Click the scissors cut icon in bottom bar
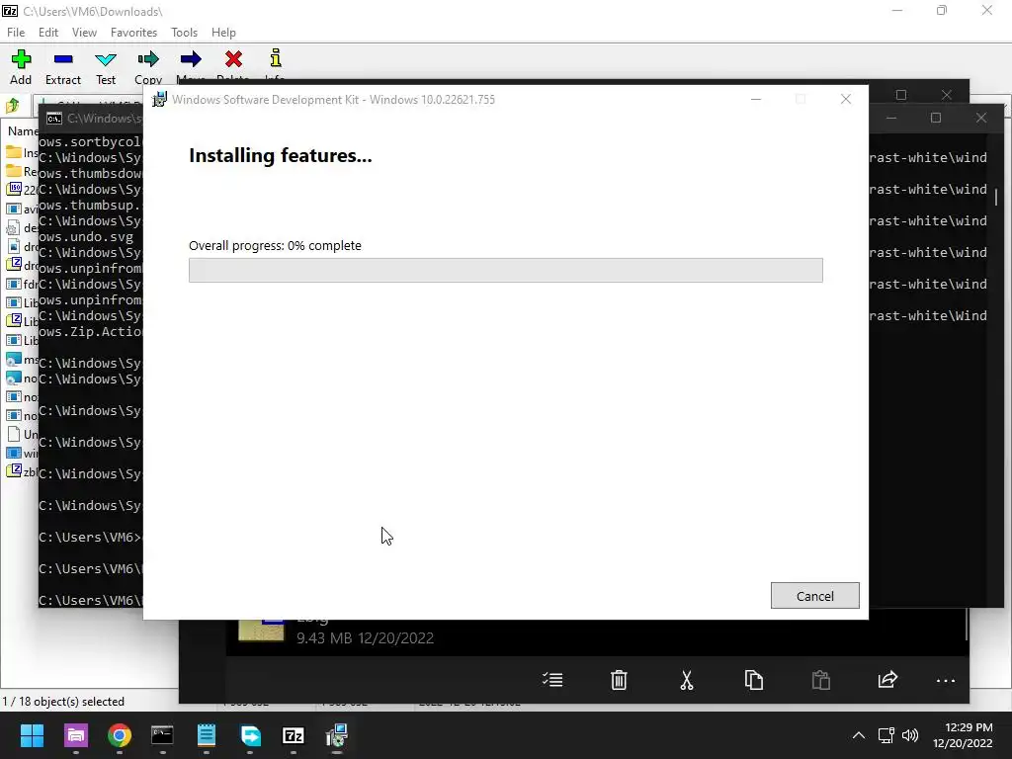 [687, 680]
